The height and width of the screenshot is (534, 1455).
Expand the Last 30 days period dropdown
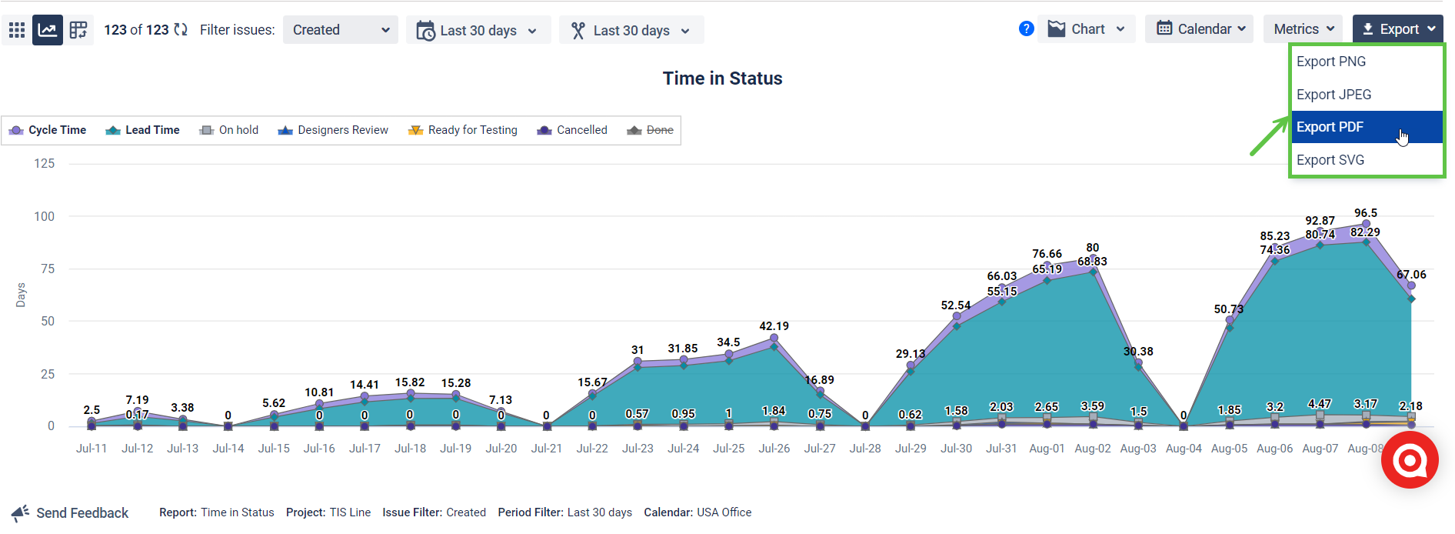478,30
